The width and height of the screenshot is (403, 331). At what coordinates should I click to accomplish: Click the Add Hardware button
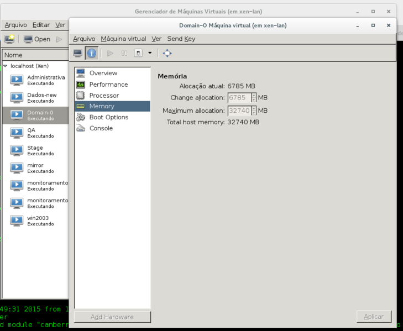click(112, 317)
